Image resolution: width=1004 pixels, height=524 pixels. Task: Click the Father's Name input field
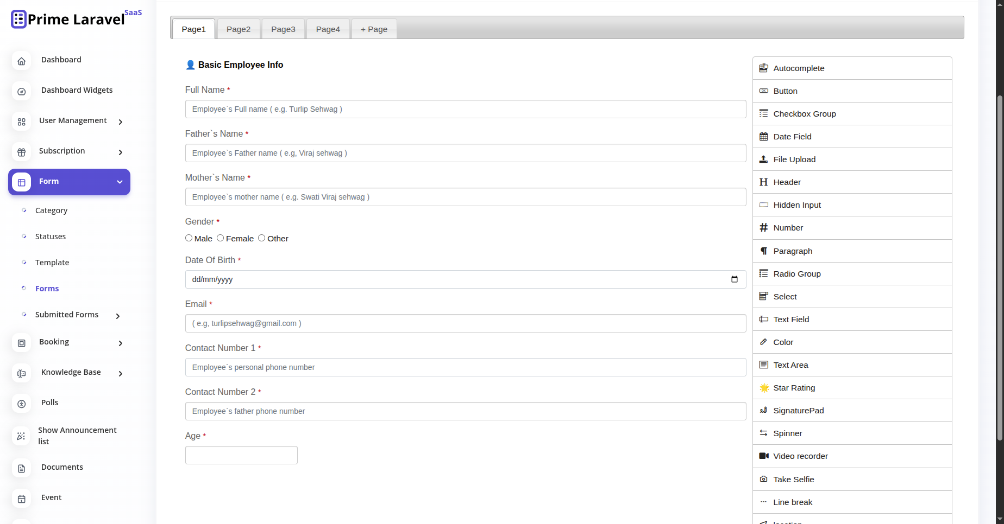coord(466,153)
